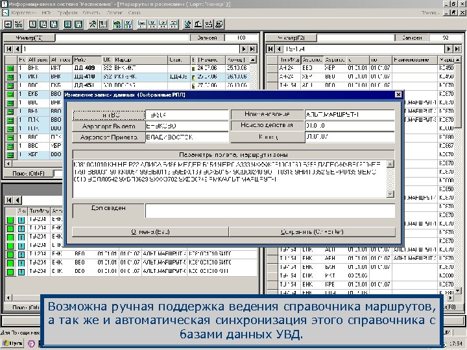
Task: Select the ДД-410 flight cell
Action: [88, 77]
